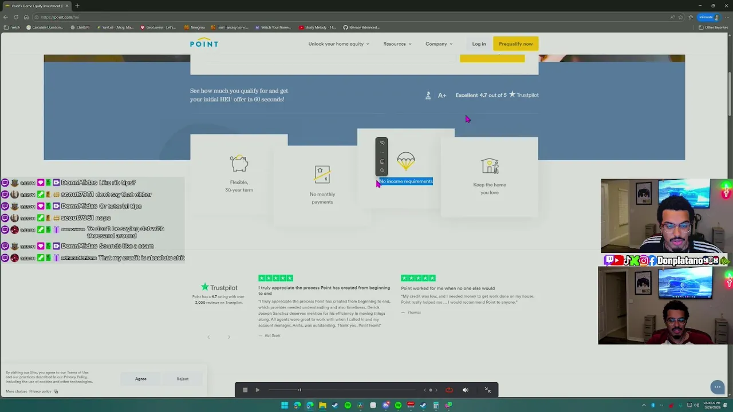Select the No monthly payments icon
The height and width of the screenshot is (412, 733).
coord(322,174)
